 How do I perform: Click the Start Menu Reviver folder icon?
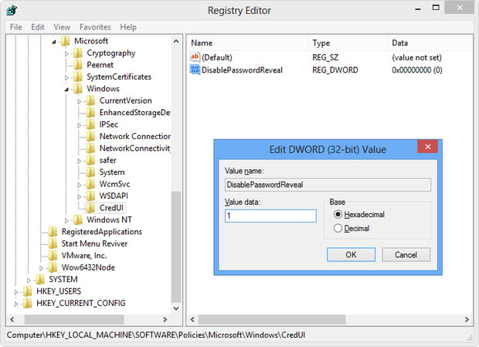pyautogui.click(x=53, y=243)
